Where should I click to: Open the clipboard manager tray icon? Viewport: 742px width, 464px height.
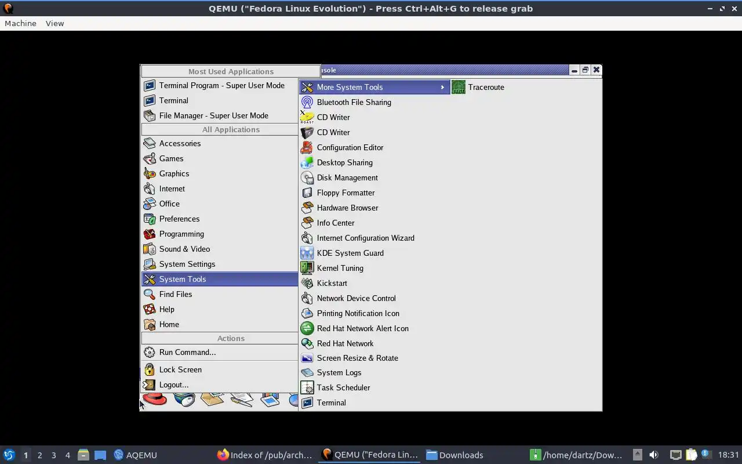[x=691, y=455]
